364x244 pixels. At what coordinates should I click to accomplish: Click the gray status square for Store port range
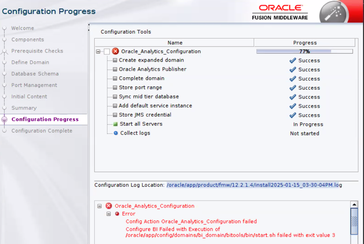[x=115, y=88]
